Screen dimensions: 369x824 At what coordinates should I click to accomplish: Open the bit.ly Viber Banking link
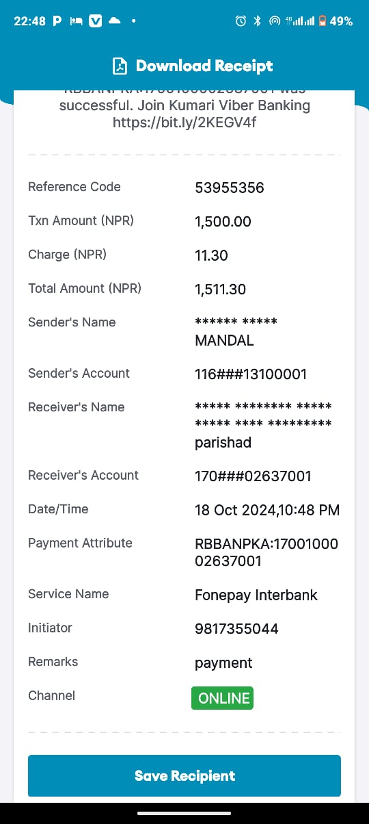[x=184, y=123]
